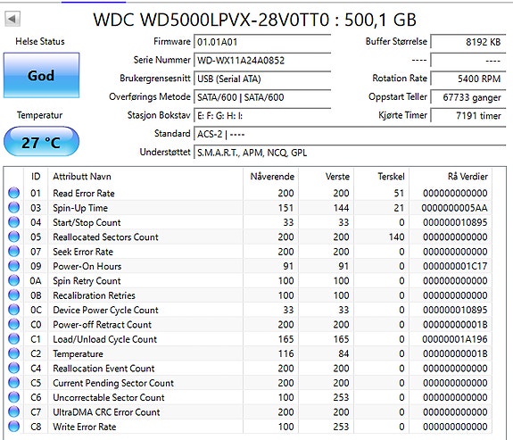
Task: Click the status dot for Write Error Rate
Action: pyautogui.click(x=13, y=427)
